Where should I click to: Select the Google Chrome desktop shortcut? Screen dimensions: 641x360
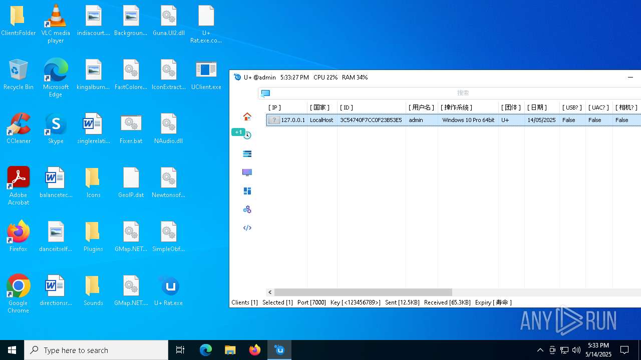[x=18, y=294]
